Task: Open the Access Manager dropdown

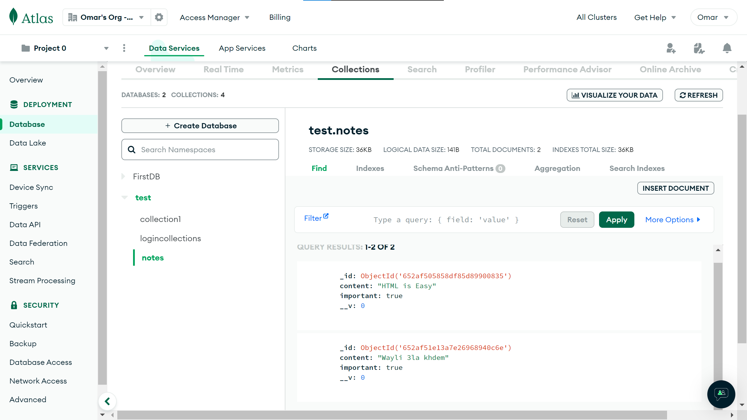Action: tap(214, 17)
